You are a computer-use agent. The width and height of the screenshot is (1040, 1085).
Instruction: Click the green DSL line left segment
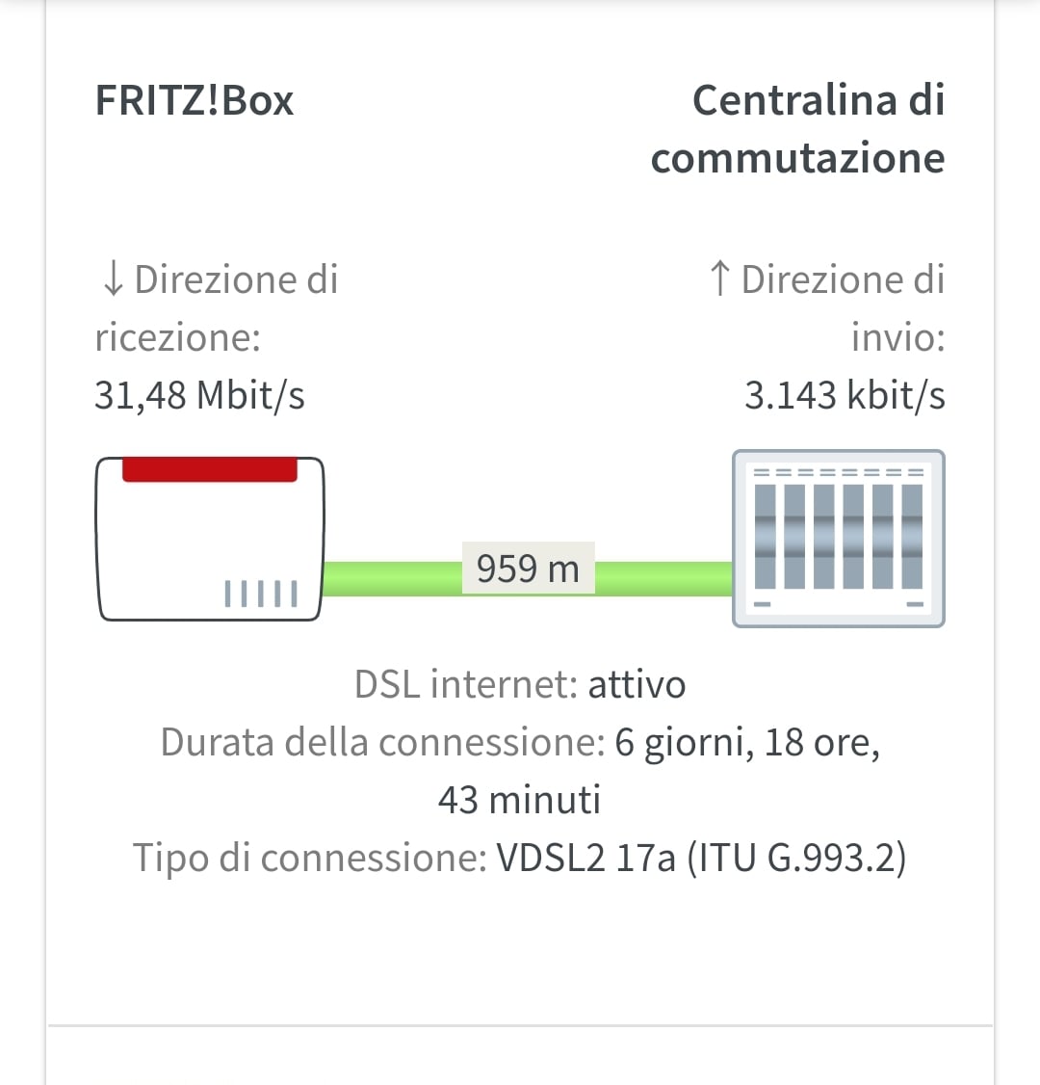[393, 578]
